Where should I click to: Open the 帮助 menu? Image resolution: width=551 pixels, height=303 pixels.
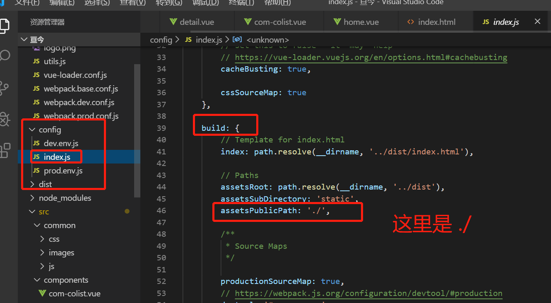[277, 3]
